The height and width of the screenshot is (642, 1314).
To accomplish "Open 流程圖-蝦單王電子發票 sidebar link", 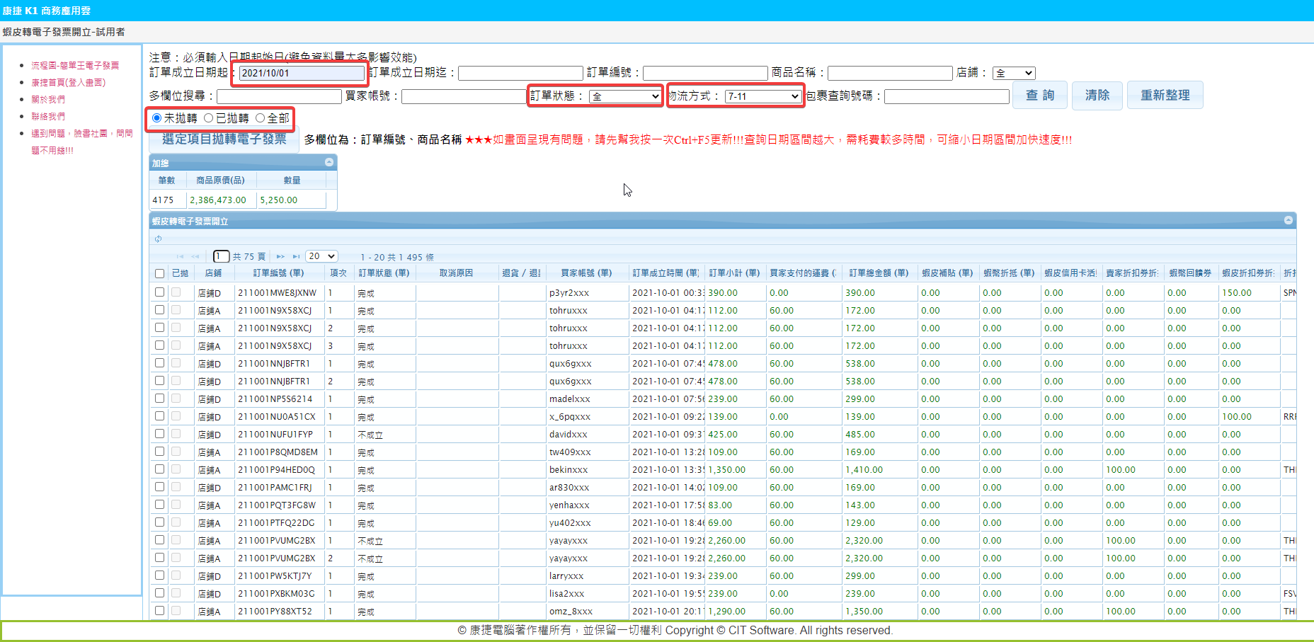I will pyautogui.click(x=75, y=65).
